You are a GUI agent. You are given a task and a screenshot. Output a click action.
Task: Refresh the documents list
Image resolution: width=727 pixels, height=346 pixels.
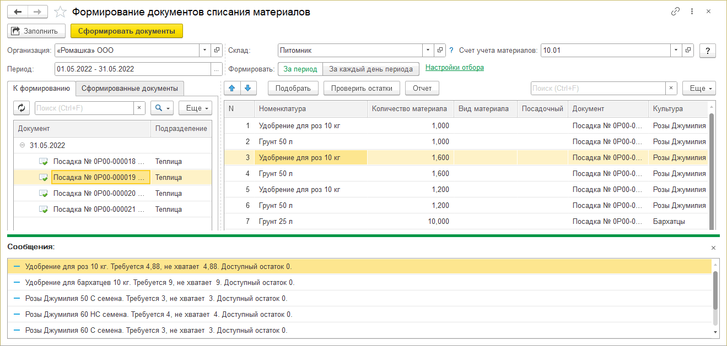click(x=21, y=108)
